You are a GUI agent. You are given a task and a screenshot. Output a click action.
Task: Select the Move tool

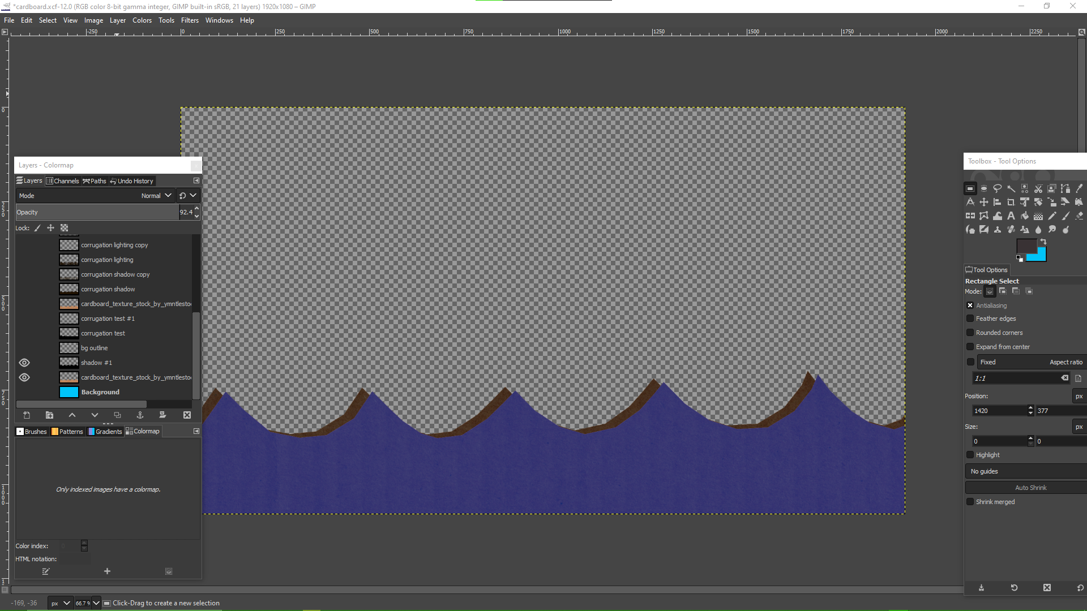point(984,202)
